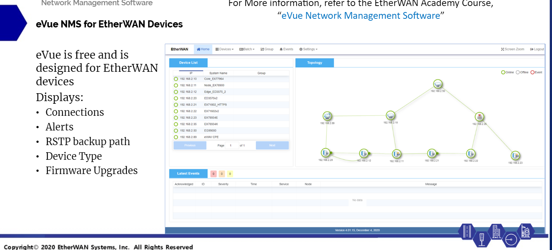Click the gray Offline legend circle
552x250 pixels.
(518, 73)
